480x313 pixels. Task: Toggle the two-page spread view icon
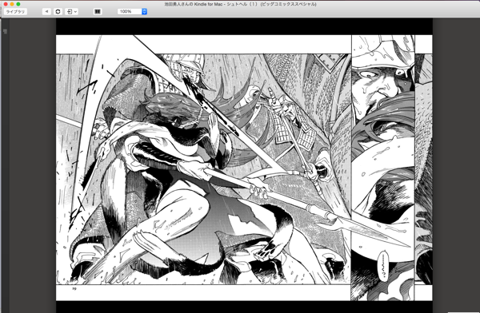(98, 12)
